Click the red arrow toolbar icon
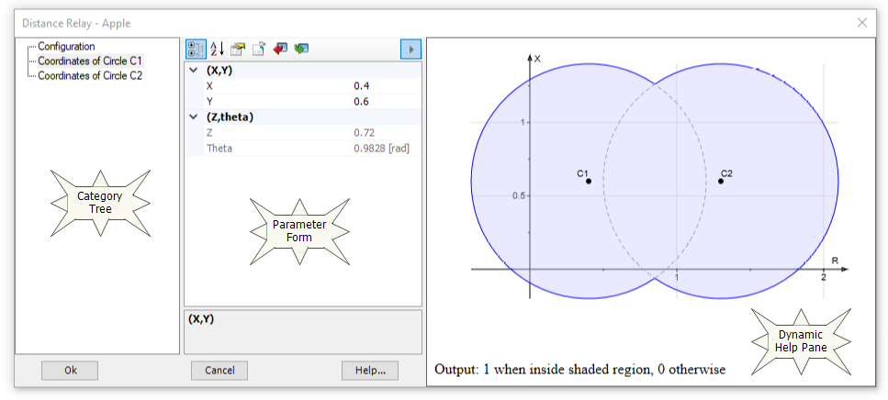The image size is (888, 400). tap(280, 49)
